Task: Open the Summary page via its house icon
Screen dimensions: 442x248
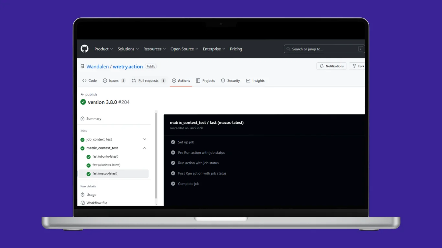Action: coord(82,119)
